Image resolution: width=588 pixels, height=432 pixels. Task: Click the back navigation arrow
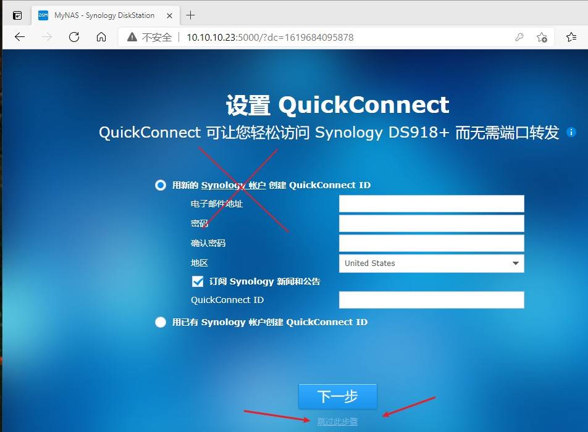click(x=19, y=37)
